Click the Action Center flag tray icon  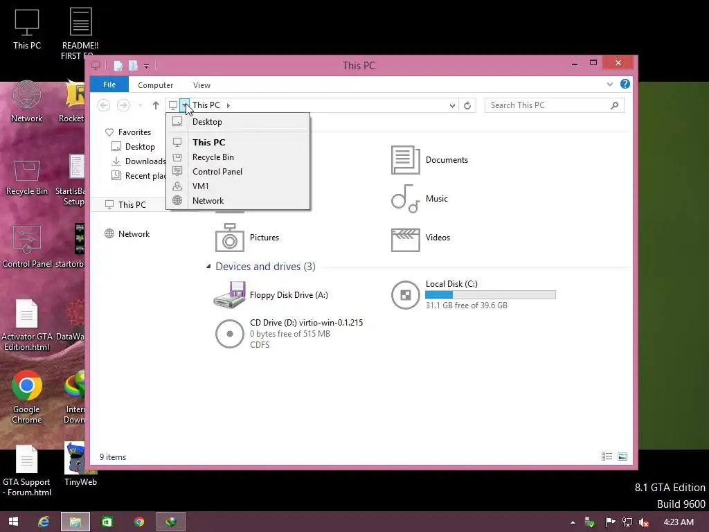pyautogui.click(x=610, y=522)
